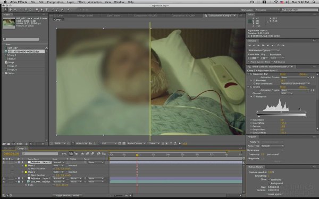This screenshot has width=319, height=199.
Task: Click the snapshot camera icon in viewer
Action: pos(90,143)
